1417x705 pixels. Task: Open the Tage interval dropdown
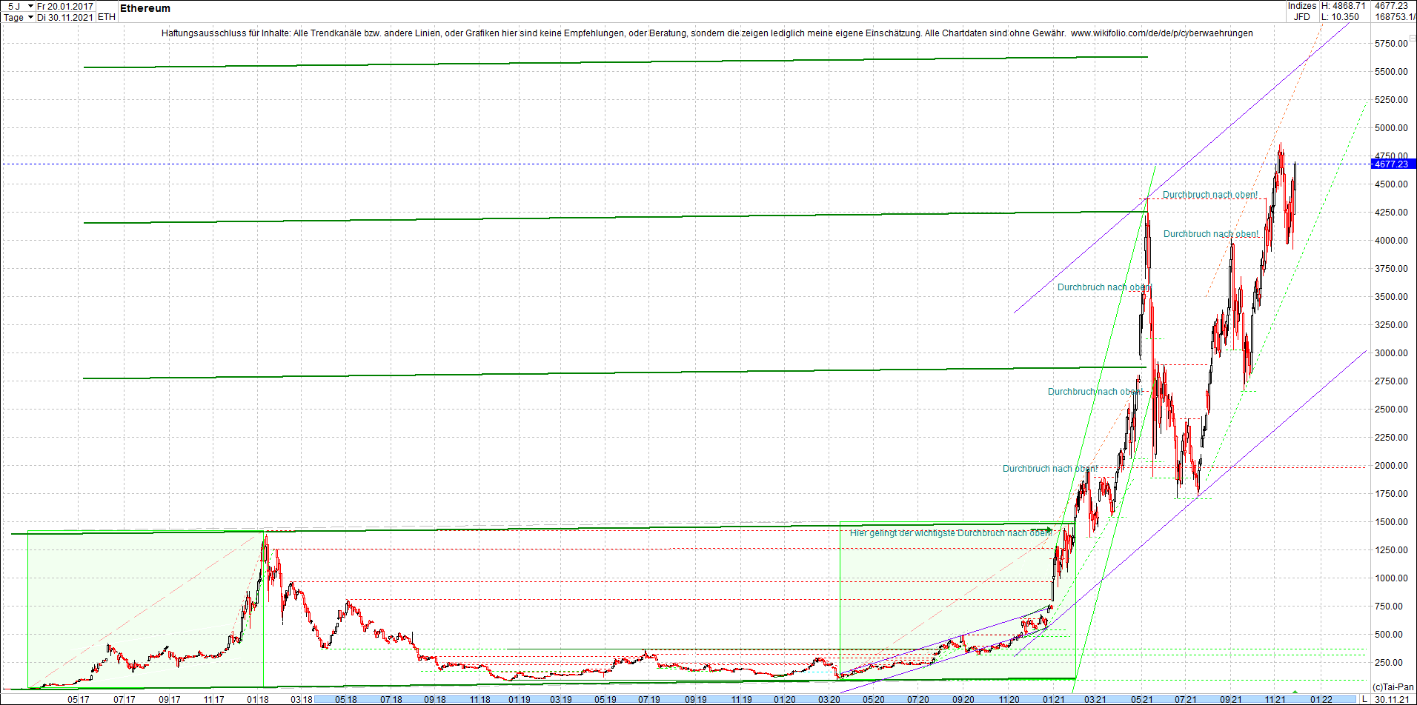19,17
